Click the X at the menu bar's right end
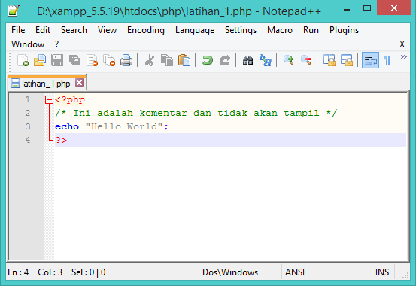Screen dimensions: 416x286 402,44
